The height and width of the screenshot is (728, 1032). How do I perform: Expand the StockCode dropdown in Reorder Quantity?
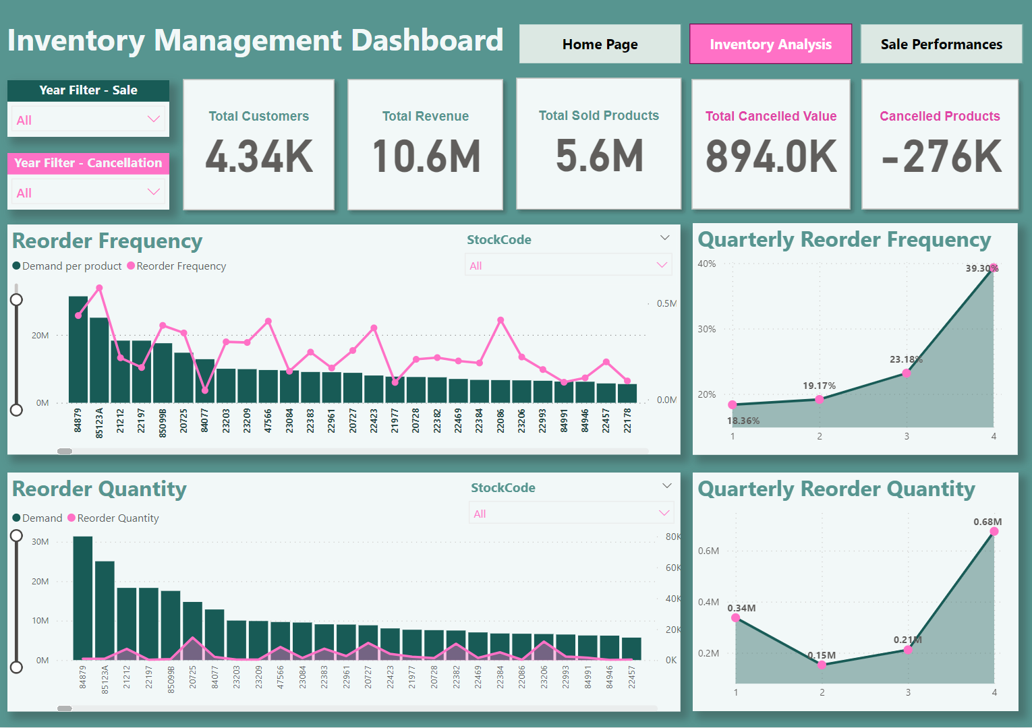pos(664,512)
